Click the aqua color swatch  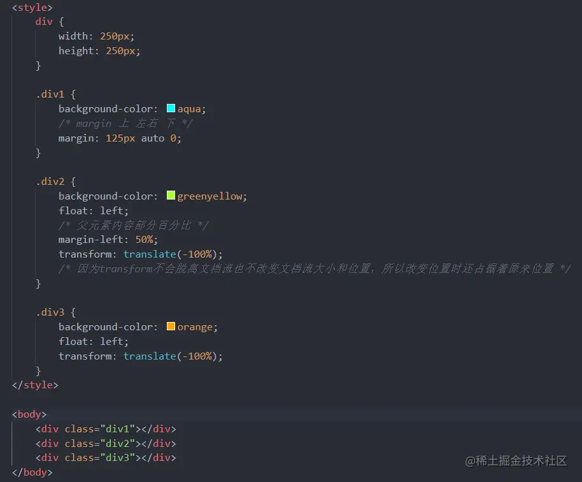click(x=171, y=108)
